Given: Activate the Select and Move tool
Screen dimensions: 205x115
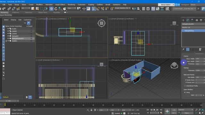Looking at the screenshot, I should point(51,9).
